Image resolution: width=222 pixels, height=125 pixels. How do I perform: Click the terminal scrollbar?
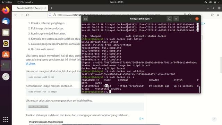point(200,90)
